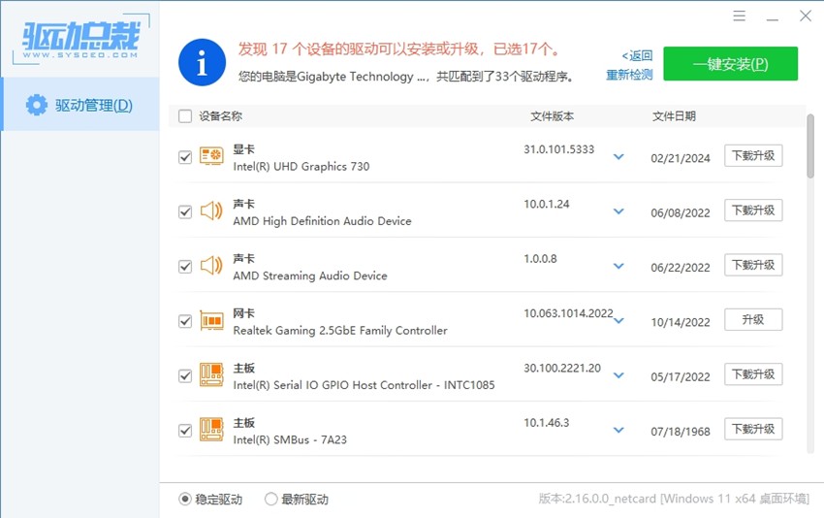
Task: Uncheck Realtek Gaming 2.5GbE Family Controller
Action: pyautogui.click(x=185, y=321)
